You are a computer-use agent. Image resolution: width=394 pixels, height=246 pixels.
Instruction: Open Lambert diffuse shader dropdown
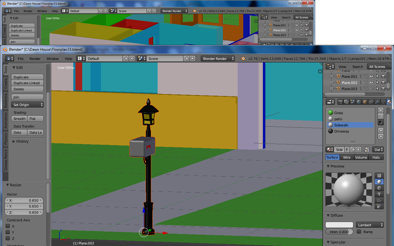click(370, 225)
